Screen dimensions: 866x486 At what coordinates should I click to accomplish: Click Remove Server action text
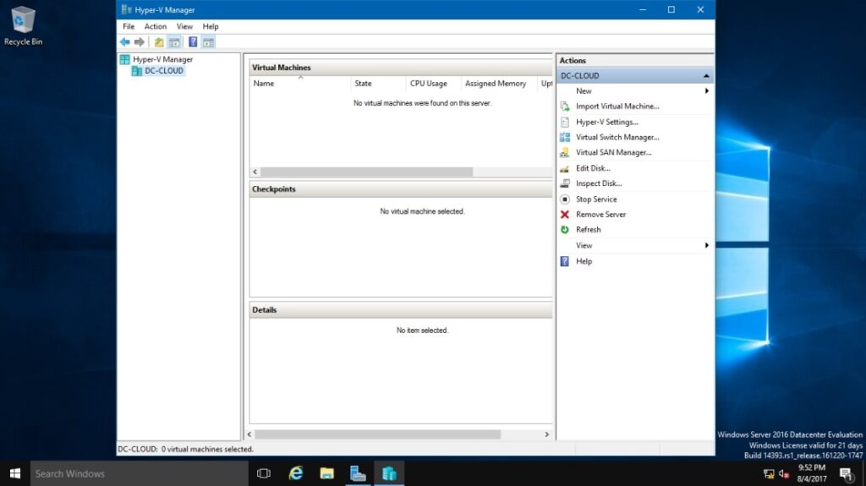click(601, 215)
